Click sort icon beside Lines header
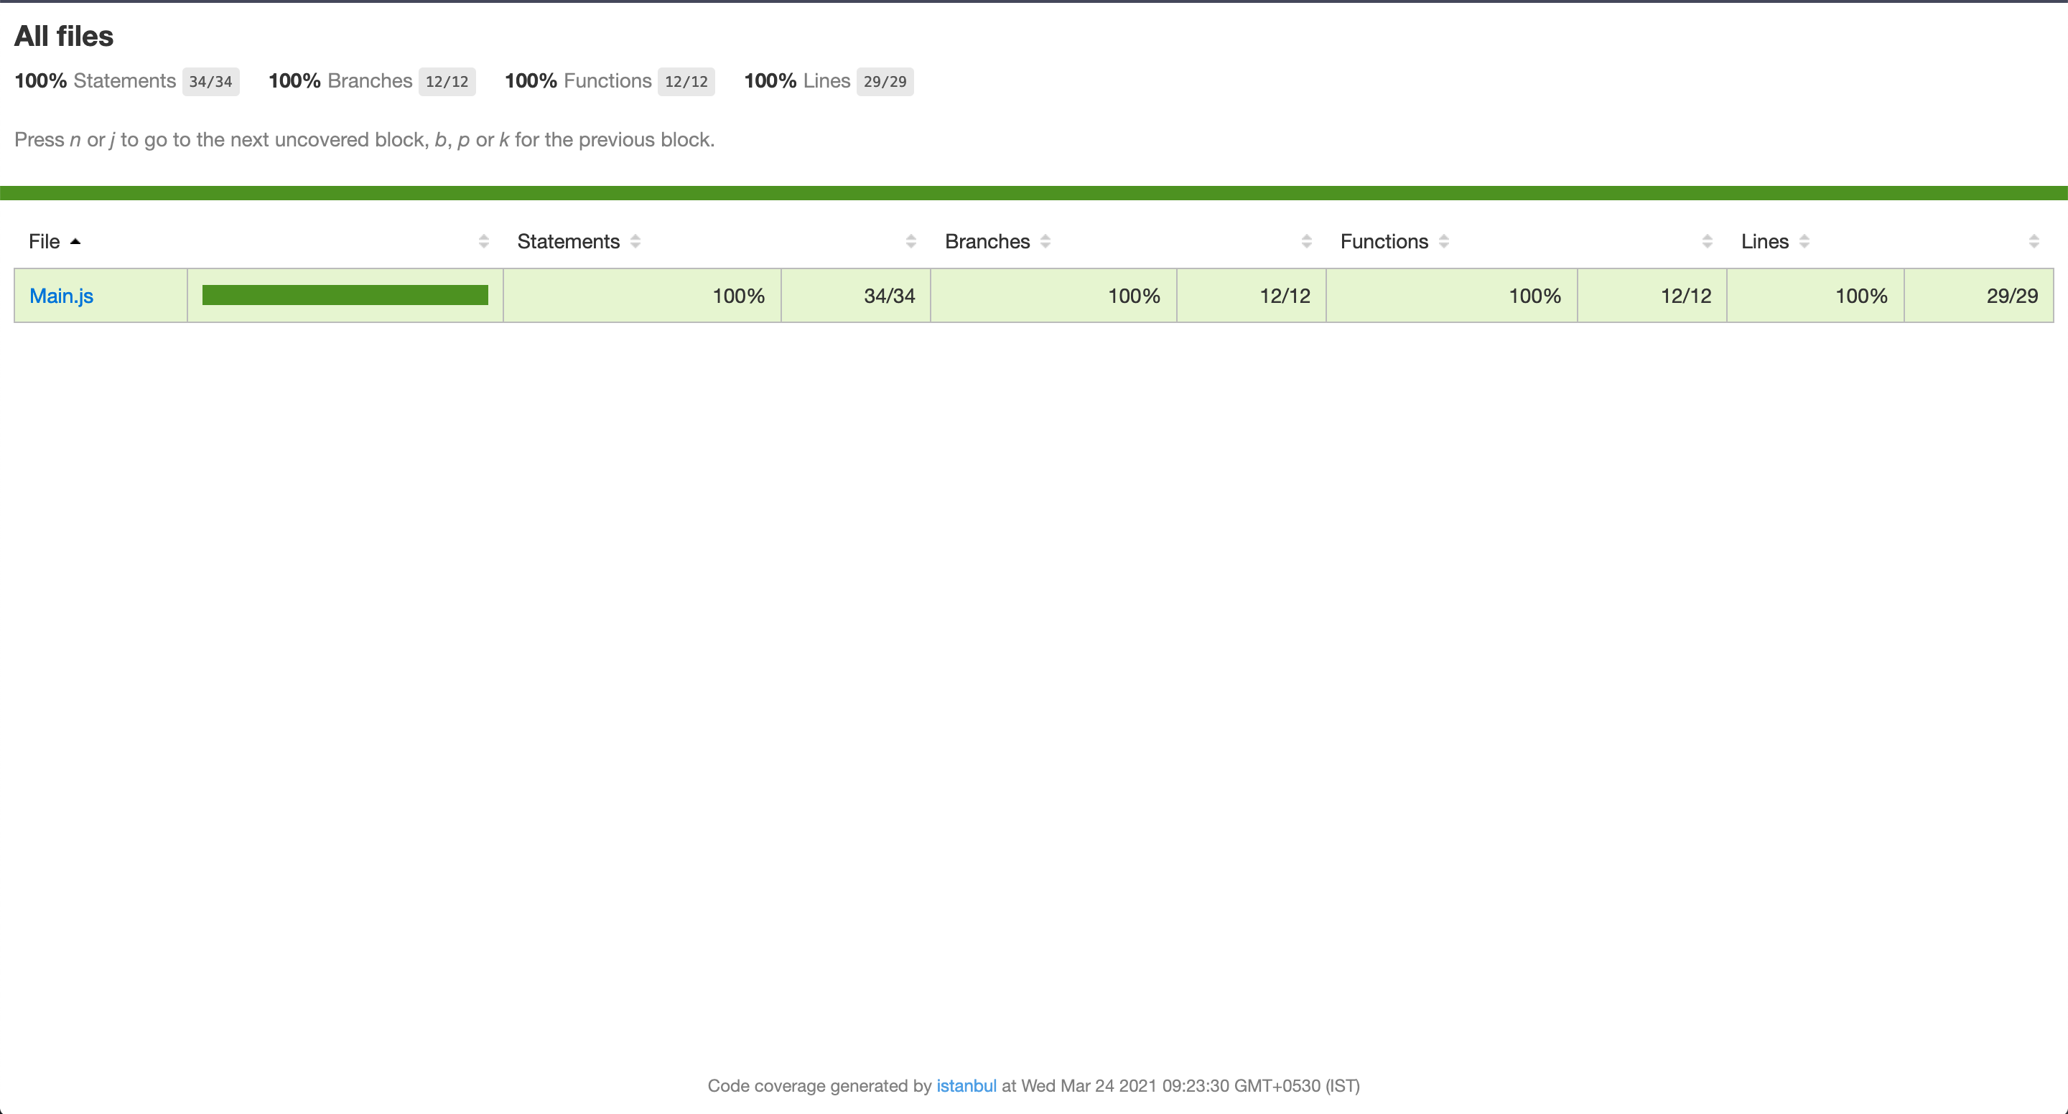 coord(1804,242)
